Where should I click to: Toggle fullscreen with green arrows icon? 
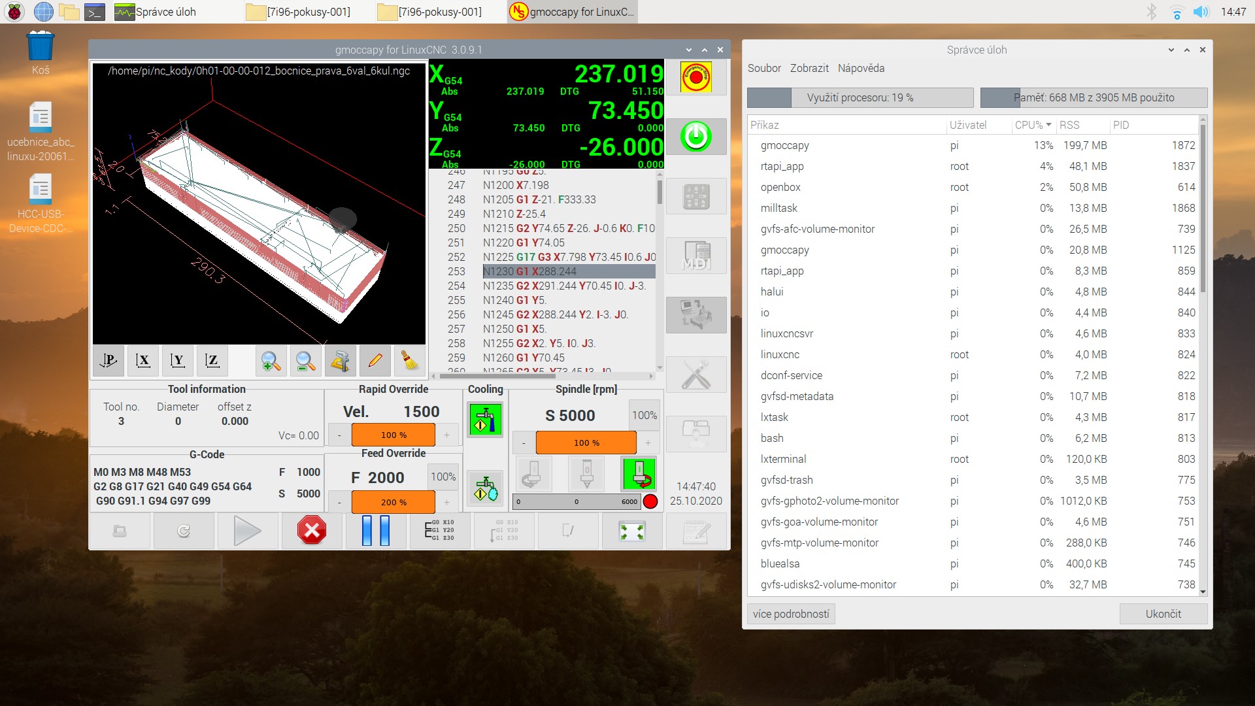(632, 530)
